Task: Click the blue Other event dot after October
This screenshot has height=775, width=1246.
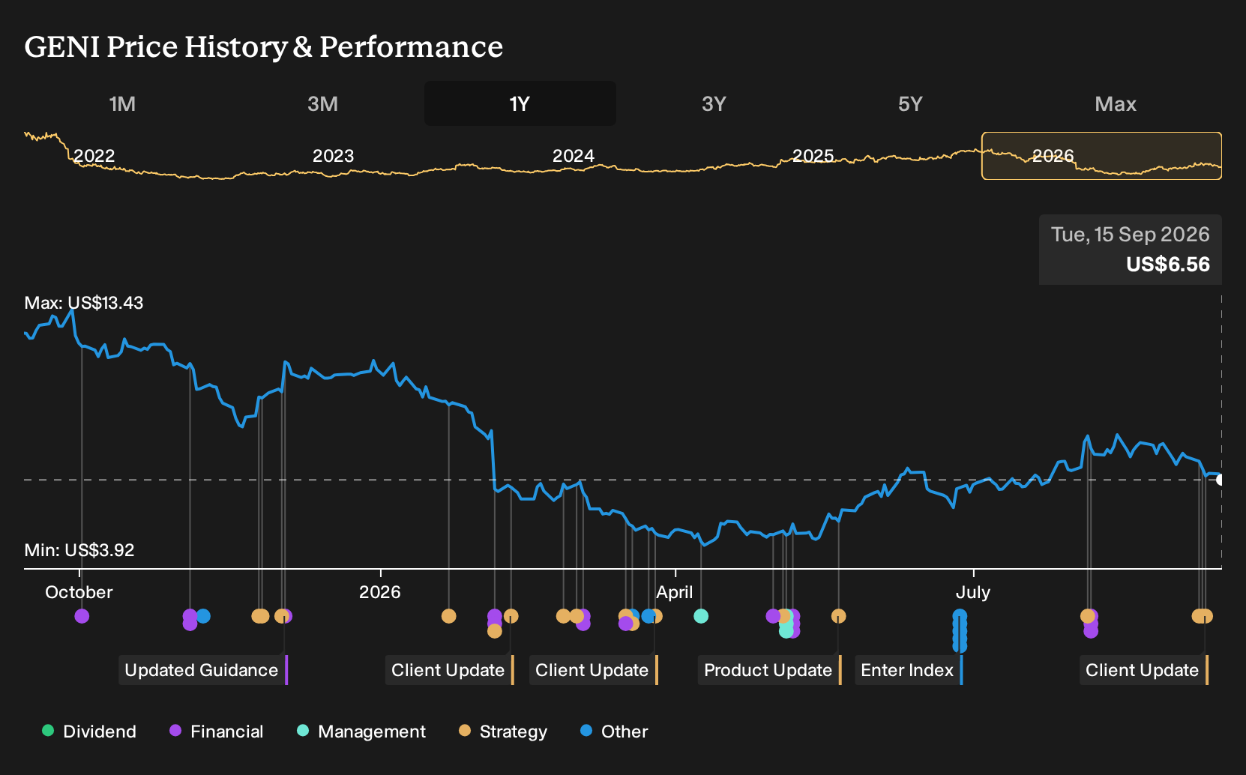Action: 203,616
